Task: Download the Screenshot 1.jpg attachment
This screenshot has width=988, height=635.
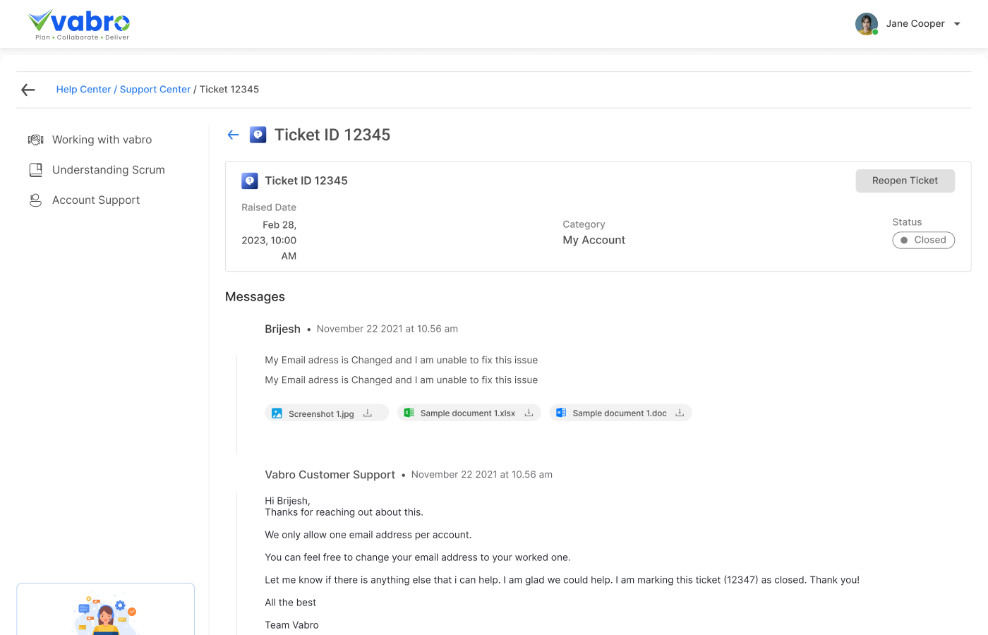Action: pos(368,412)
